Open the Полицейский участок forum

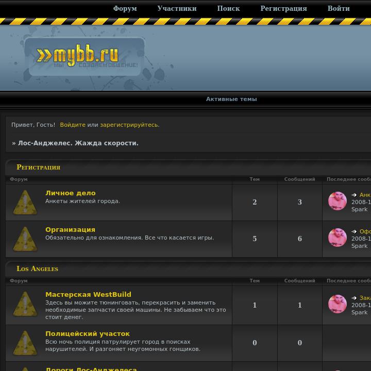pyautogui.click(x=88, y=334)
